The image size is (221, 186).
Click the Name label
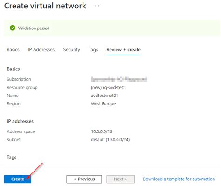pos(13,96)
